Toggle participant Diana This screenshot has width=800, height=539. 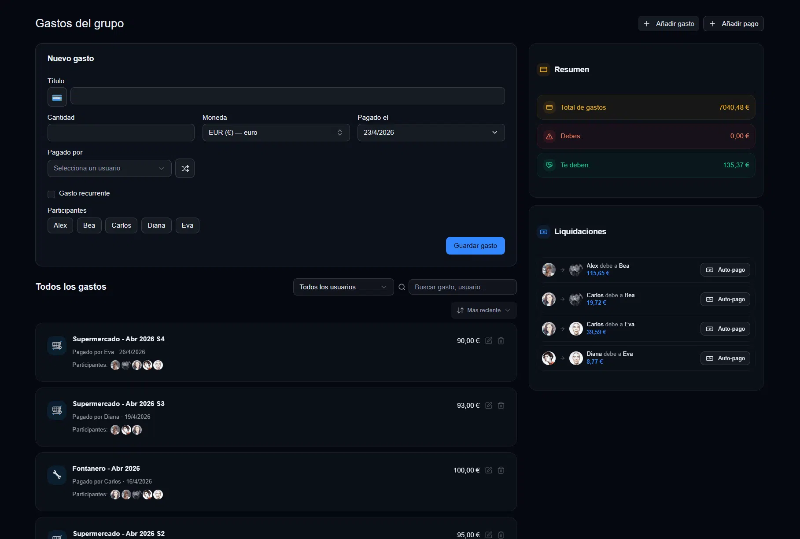pos(156,225)
